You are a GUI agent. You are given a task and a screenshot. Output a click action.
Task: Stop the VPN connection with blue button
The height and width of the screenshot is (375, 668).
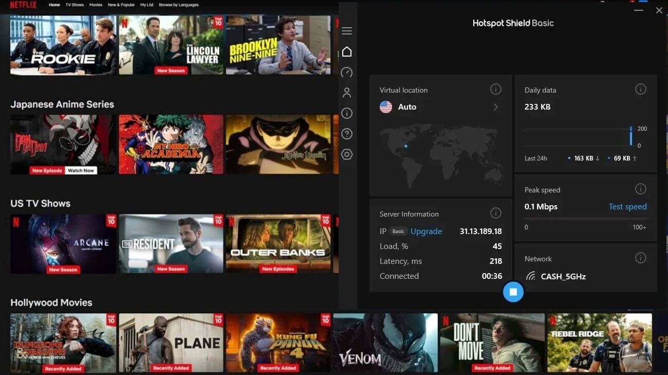click(513, 292)
